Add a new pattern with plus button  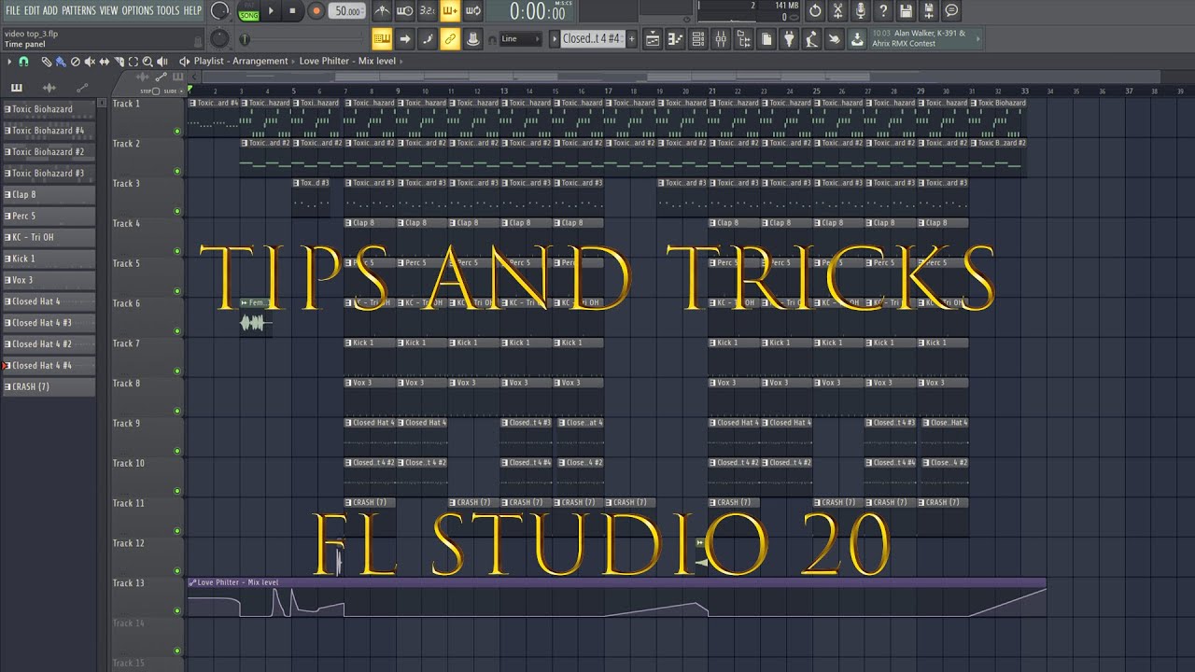[632, 39]
